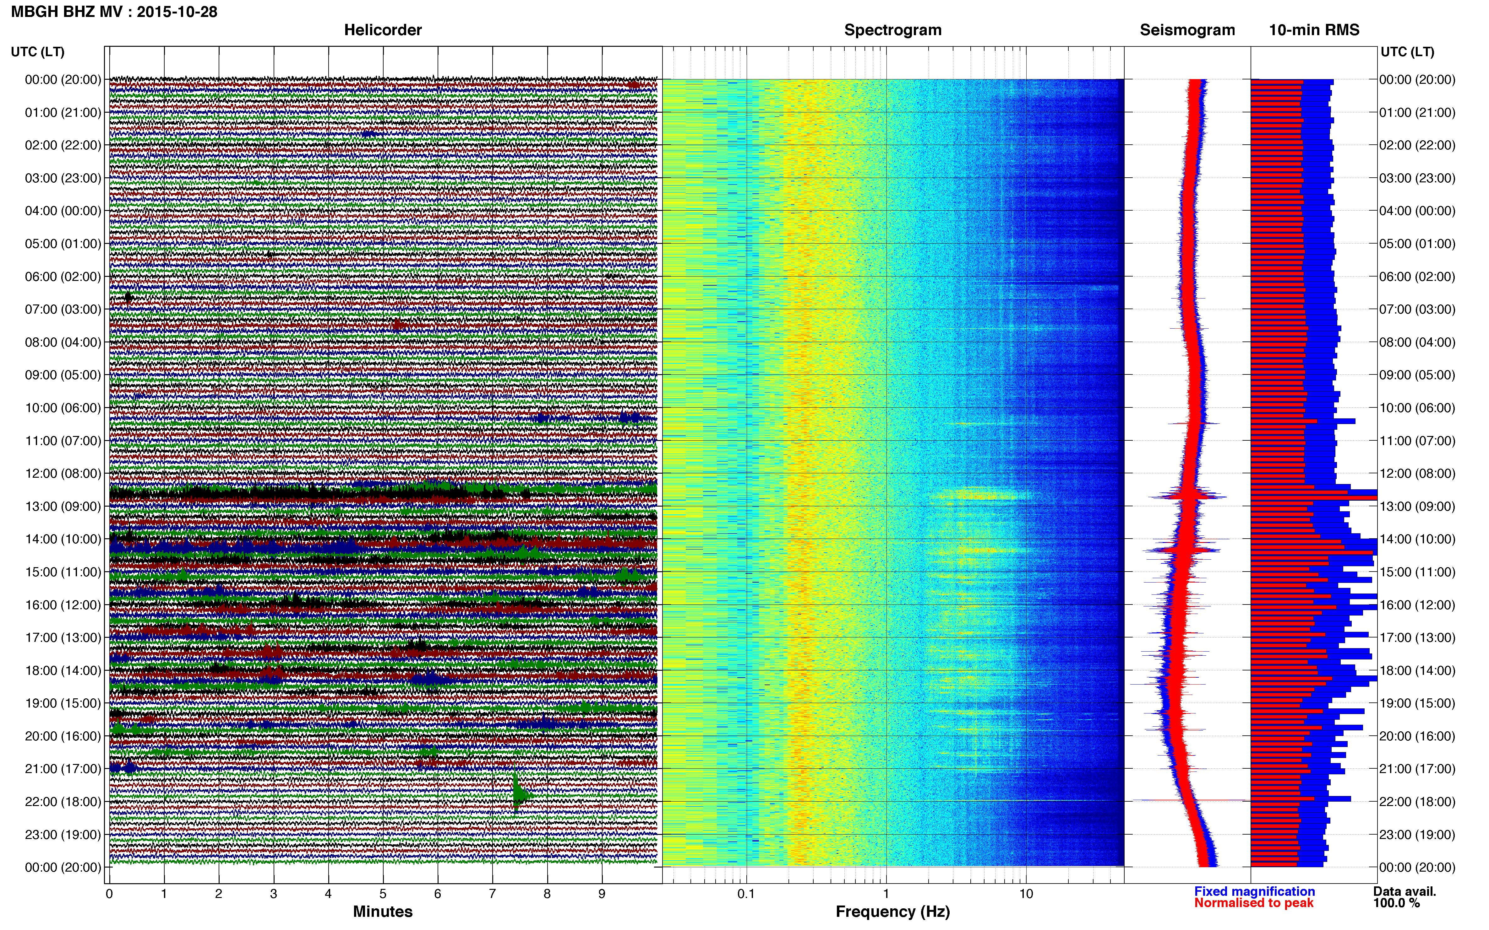Click the title 'MBGH BHZ MV : 2015-10-28'

click(x=114, y=12)
